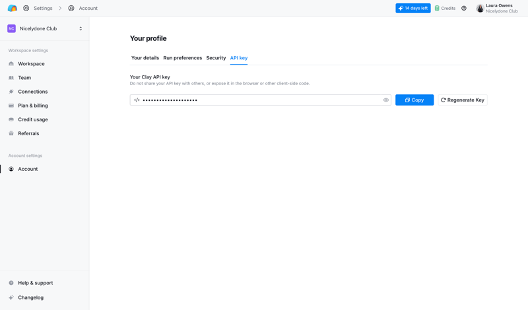Viewport: 528px width, 310px height.
Task: Click Regenerate Key button
Action: point(463,100)
